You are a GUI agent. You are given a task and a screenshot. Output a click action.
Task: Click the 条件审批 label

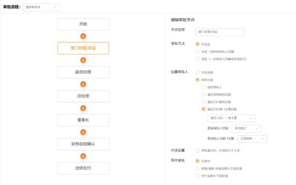tap(178, 161)
